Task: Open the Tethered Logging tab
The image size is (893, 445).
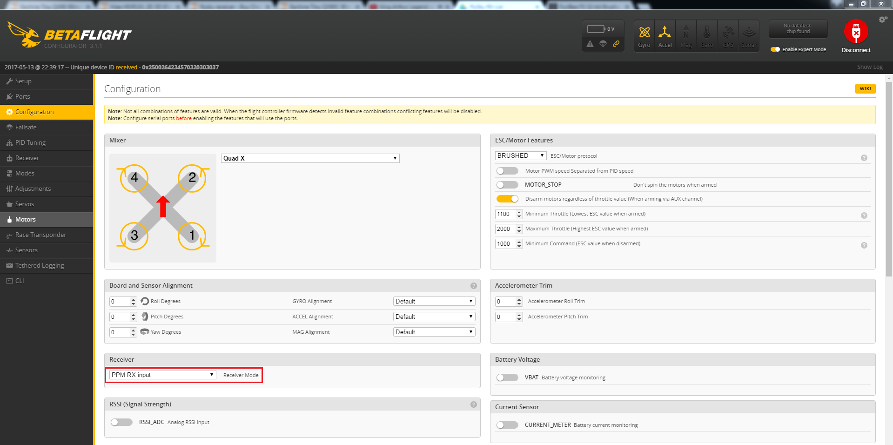Action: click(x=47, y=265)
